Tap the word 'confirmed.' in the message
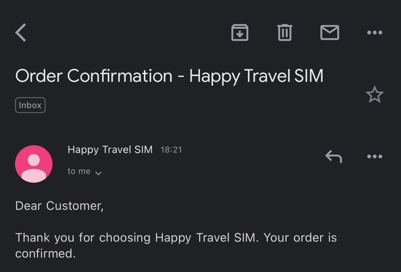 [x=46, y=253]
